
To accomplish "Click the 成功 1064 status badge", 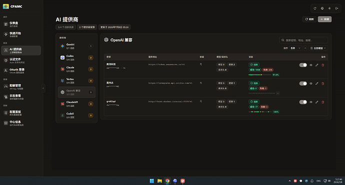I will coord(255,70).
